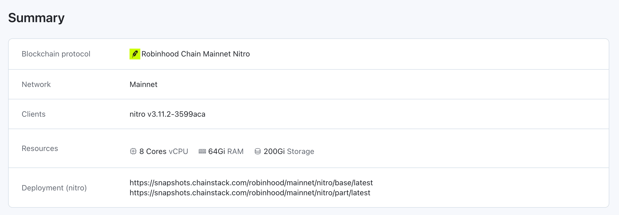The image size is (619, 215).
Task: Open the nitro base snapshot URL
Action: 251,183
